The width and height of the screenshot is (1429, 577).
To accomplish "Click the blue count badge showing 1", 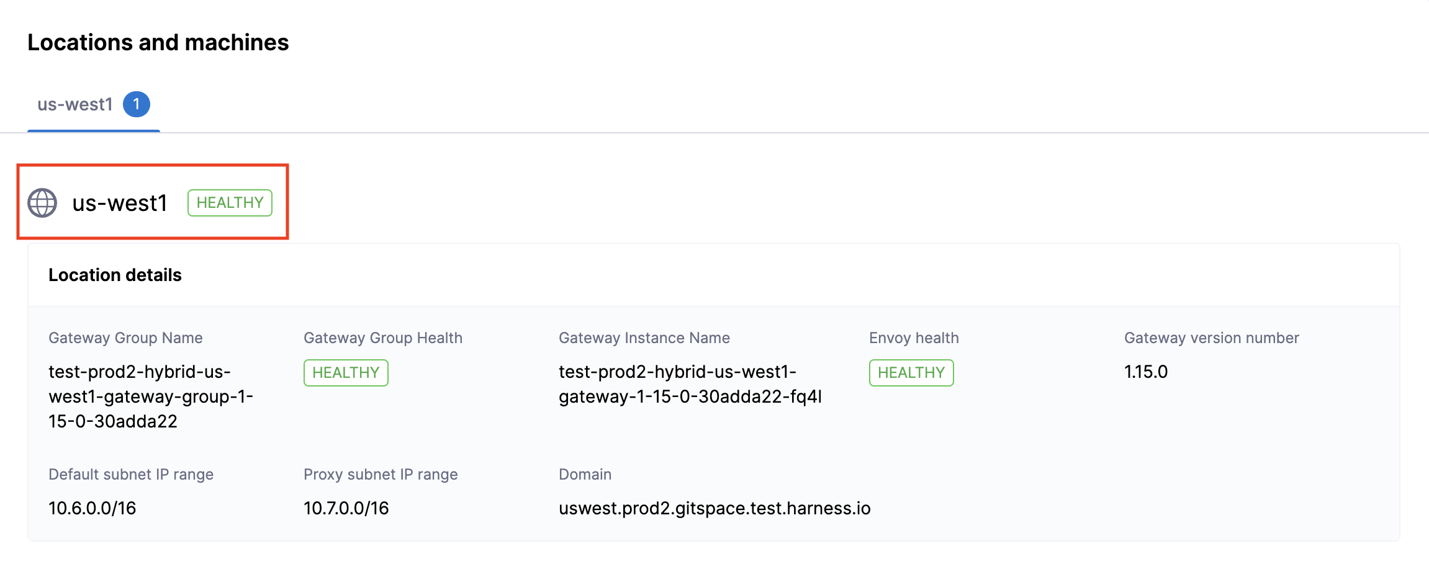I will coord(138,104).
